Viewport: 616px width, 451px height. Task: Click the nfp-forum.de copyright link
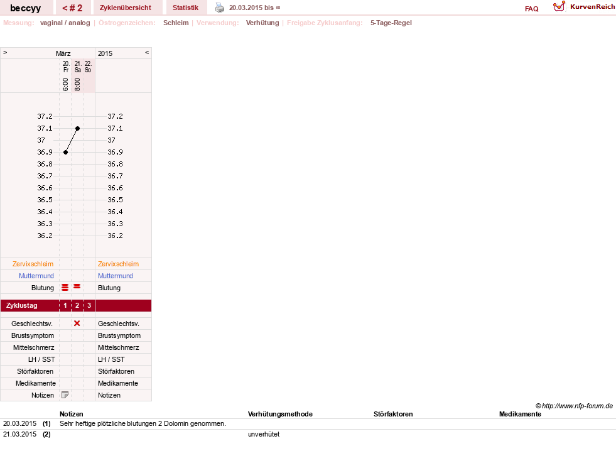coord(574,406)
